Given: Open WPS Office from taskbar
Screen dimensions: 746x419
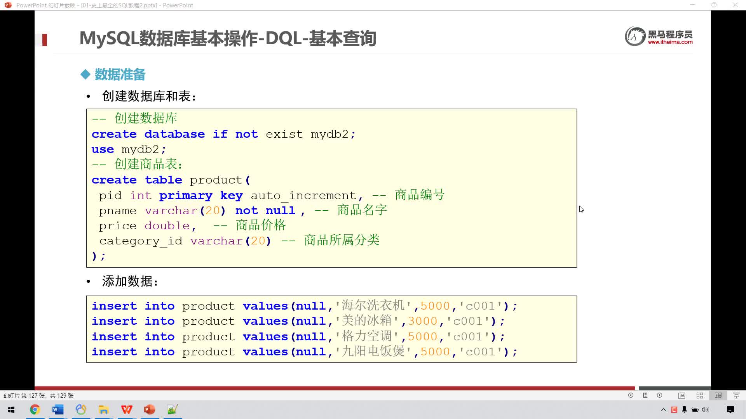Looking at the screenshot, I should coord(127,410).
